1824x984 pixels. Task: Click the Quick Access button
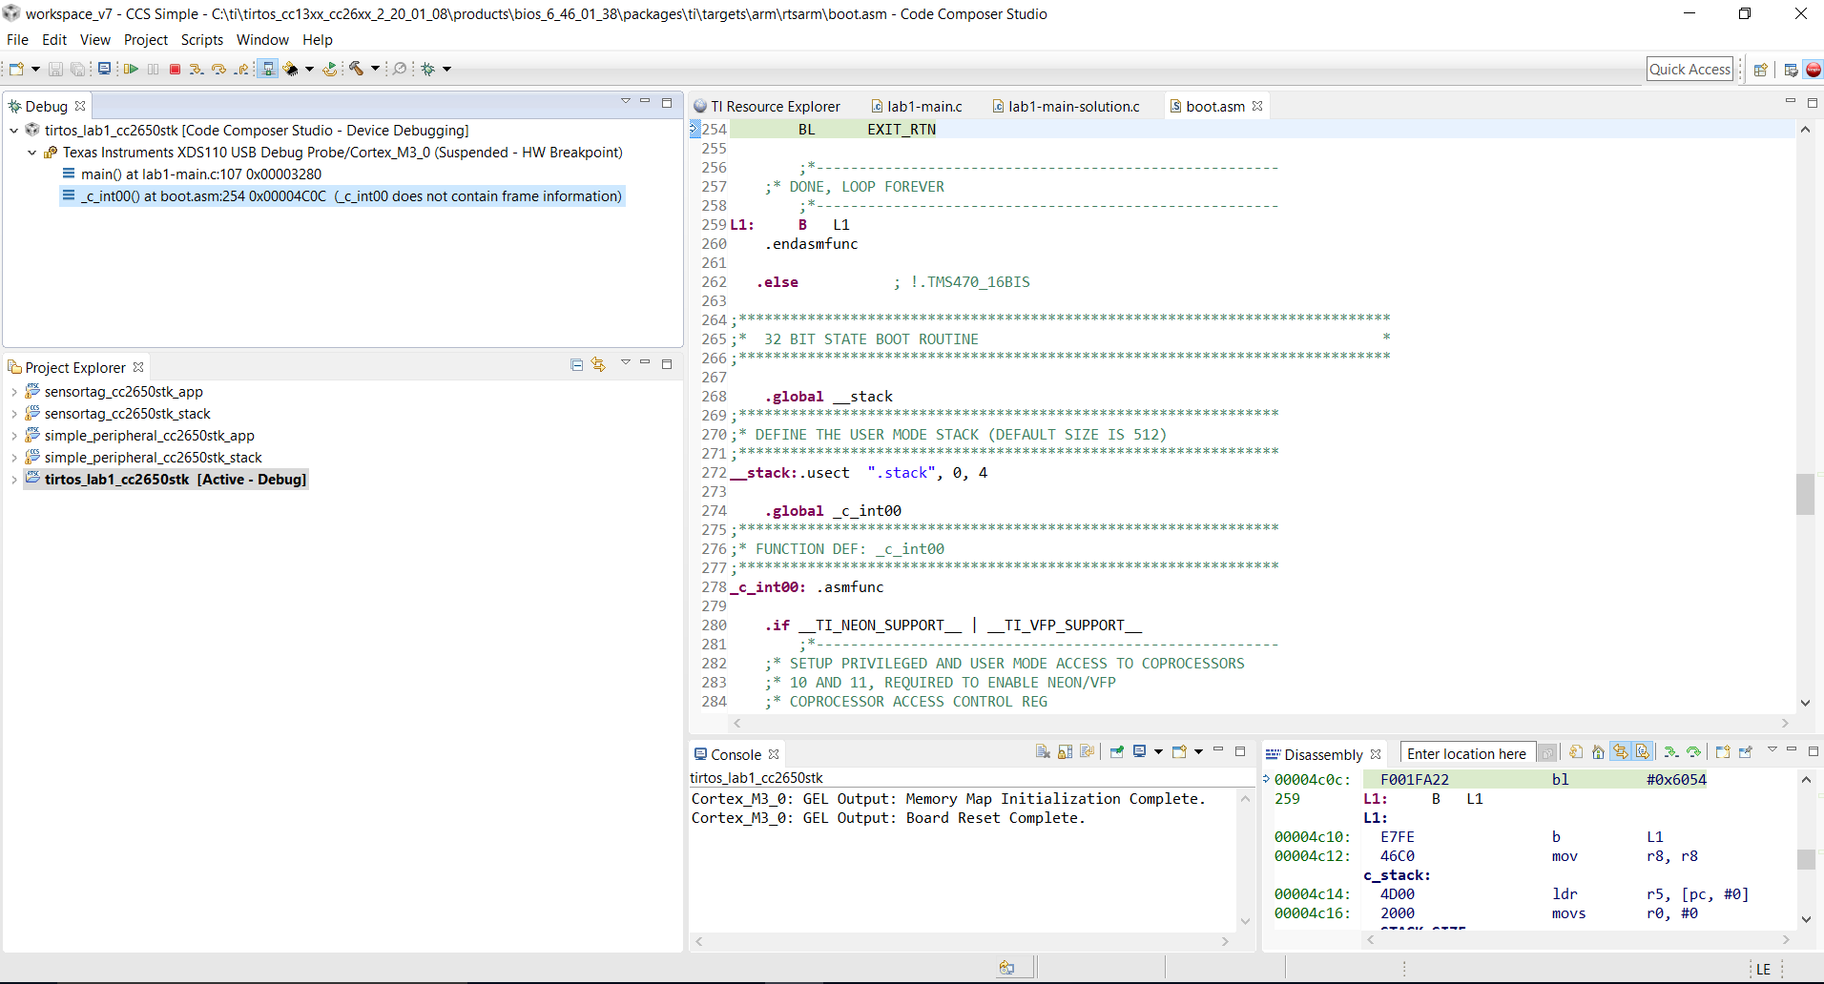[1689, 70]
